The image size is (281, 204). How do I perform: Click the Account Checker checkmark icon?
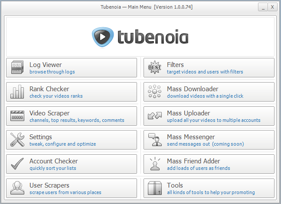(17, 164)
